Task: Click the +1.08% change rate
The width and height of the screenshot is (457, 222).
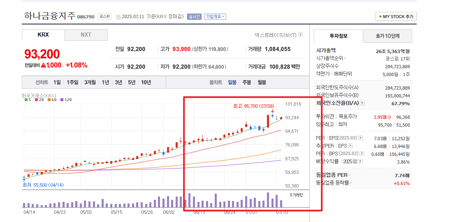Action: [77, 65]
